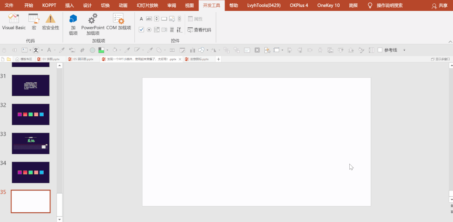This screenshot has height=222, width=453.
Task: Click 显示多窗口 show multiple windows
Action: click(x=440, y=59)
